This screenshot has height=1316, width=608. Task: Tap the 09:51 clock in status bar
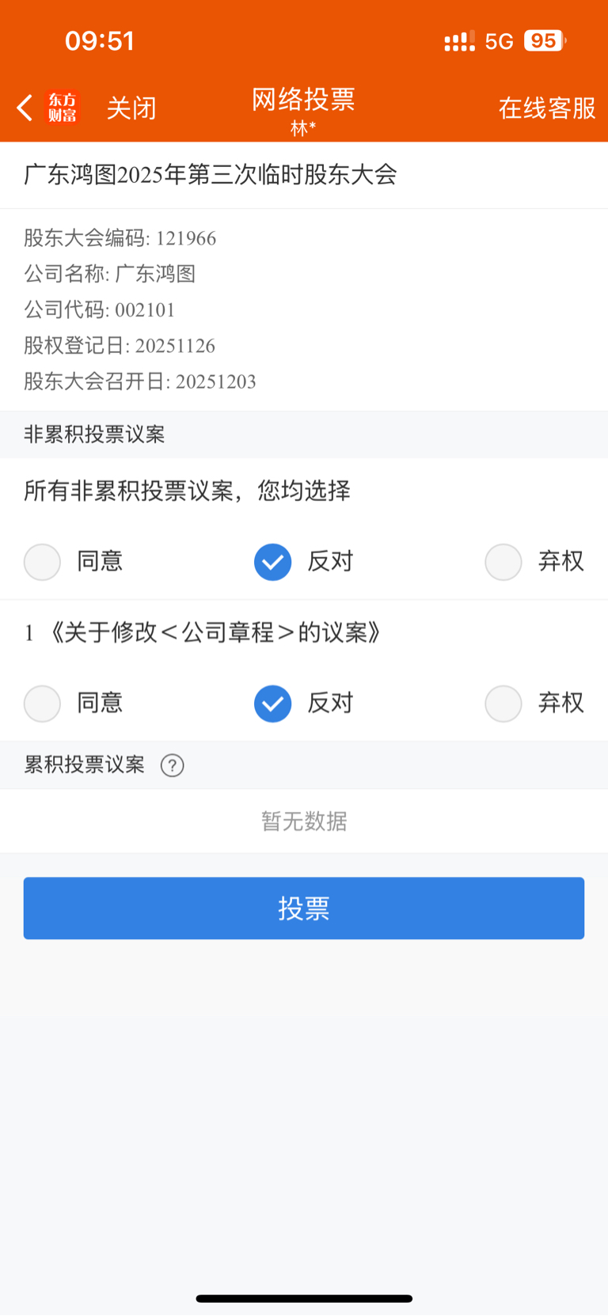(100, 41)
